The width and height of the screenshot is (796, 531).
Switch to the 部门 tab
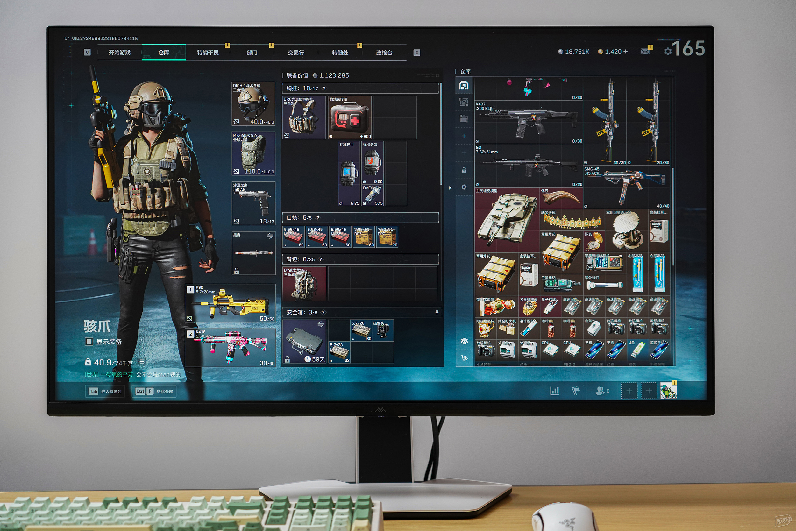(x=252, y=53)
